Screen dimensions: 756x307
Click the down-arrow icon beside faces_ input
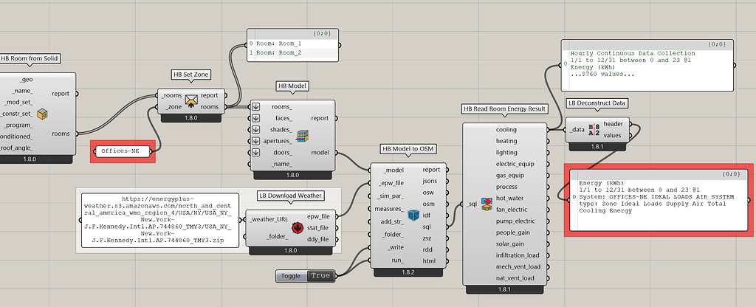click(x=255, y=118)
